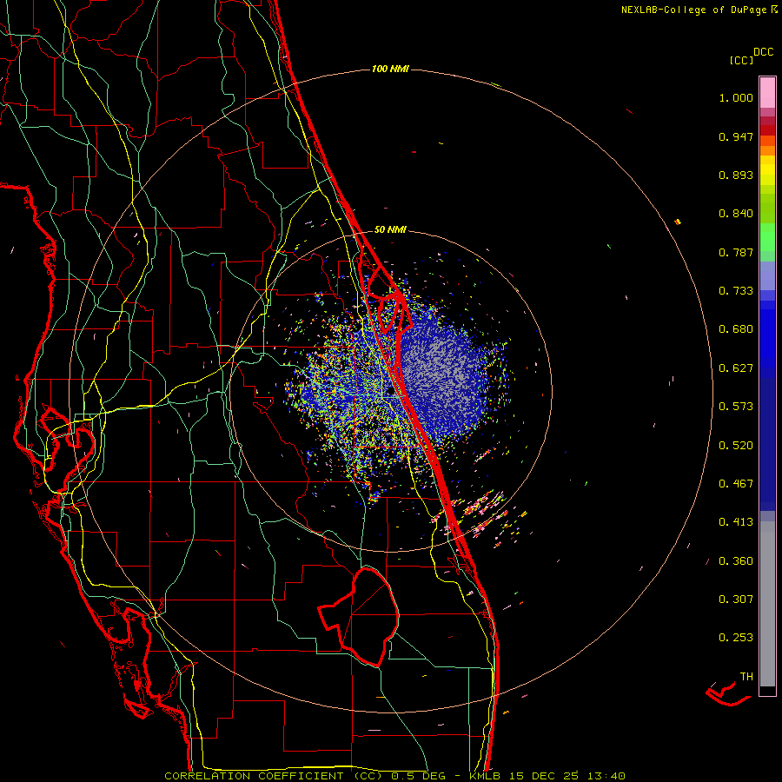Click the DCC label above the color bar

point(764,52)
